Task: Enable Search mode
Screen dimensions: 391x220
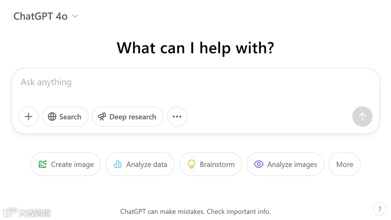Action: tap(65, 116)
